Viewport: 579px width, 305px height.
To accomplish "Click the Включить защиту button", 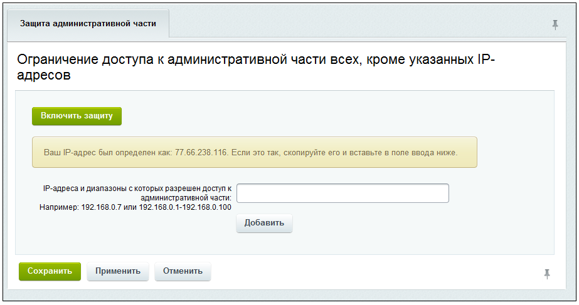I will pyautogui.click(x=77, y=116).
